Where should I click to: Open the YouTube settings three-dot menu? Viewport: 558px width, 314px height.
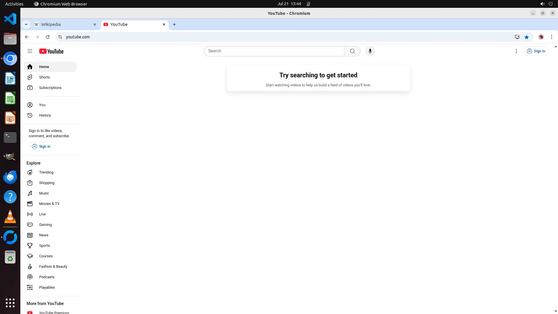pos(516,51)
